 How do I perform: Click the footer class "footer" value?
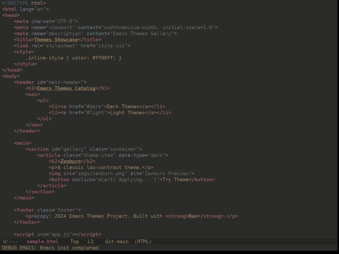pyautogui.click(x=66, y=210)
